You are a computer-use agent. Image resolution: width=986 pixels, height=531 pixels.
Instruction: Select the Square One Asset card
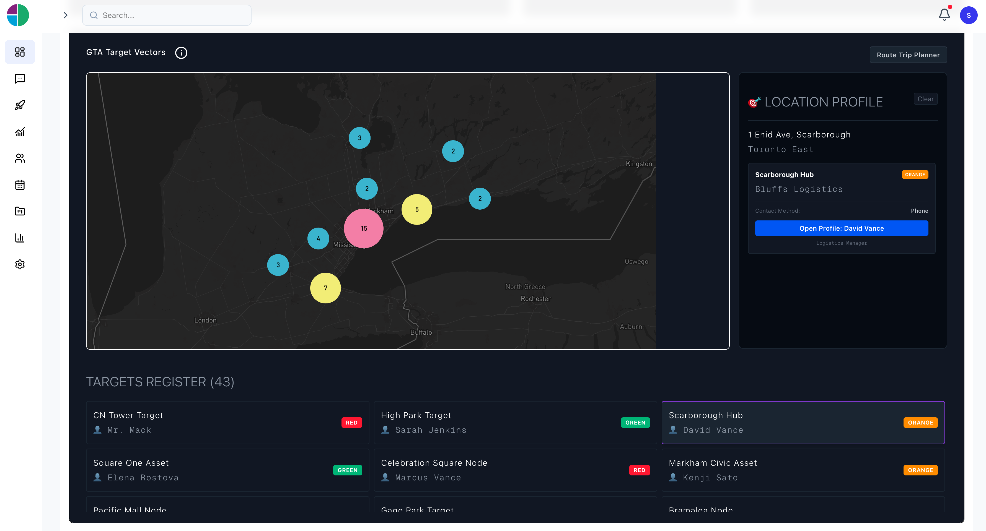coord(228,470)
